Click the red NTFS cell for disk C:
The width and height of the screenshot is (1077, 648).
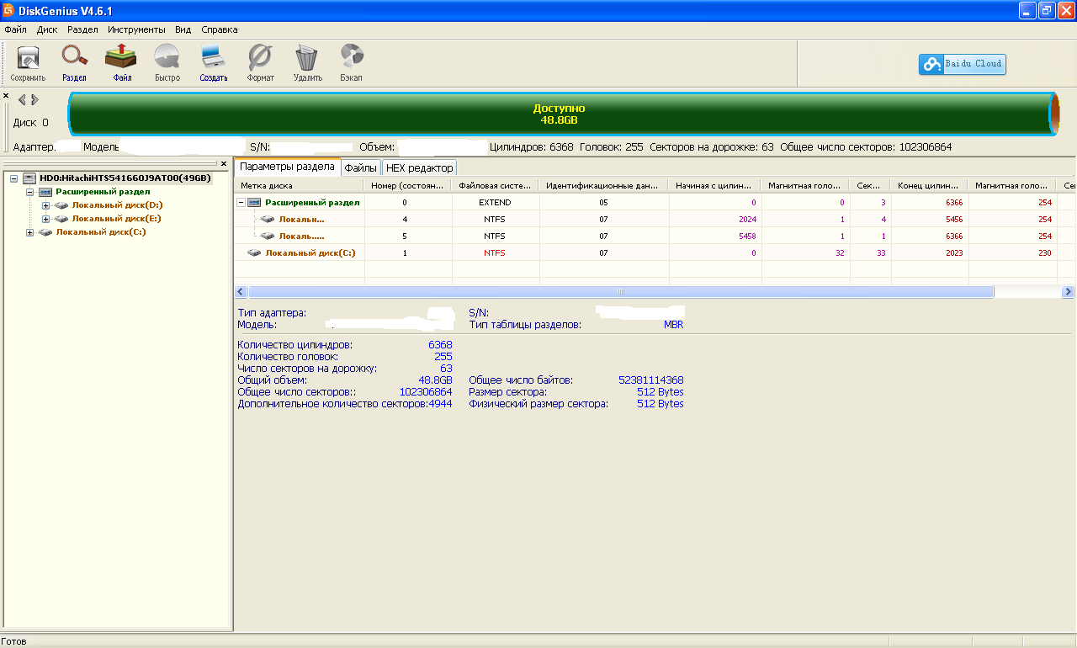(495, 253)
